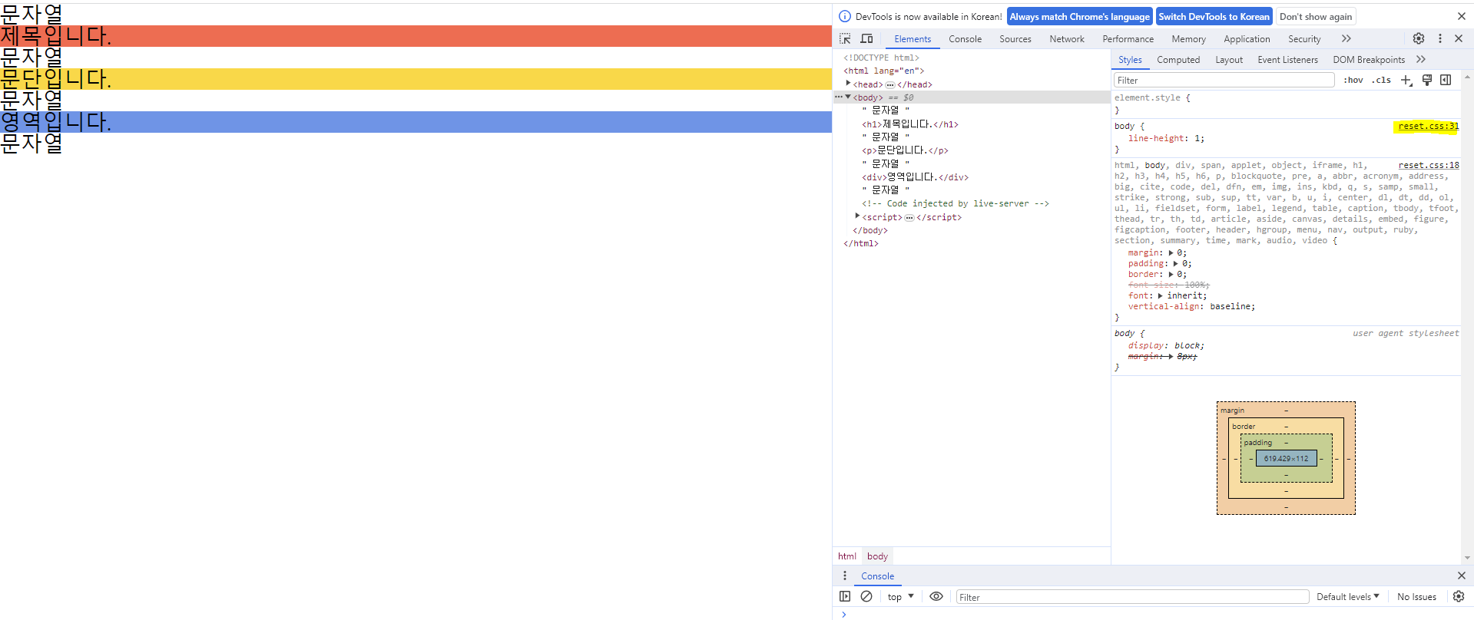Expand the script element node

point(857,216)
